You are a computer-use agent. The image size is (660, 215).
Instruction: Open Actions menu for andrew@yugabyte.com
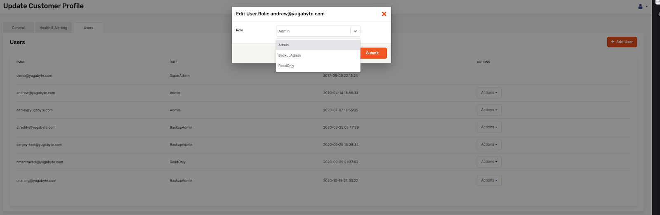point(489,93)
